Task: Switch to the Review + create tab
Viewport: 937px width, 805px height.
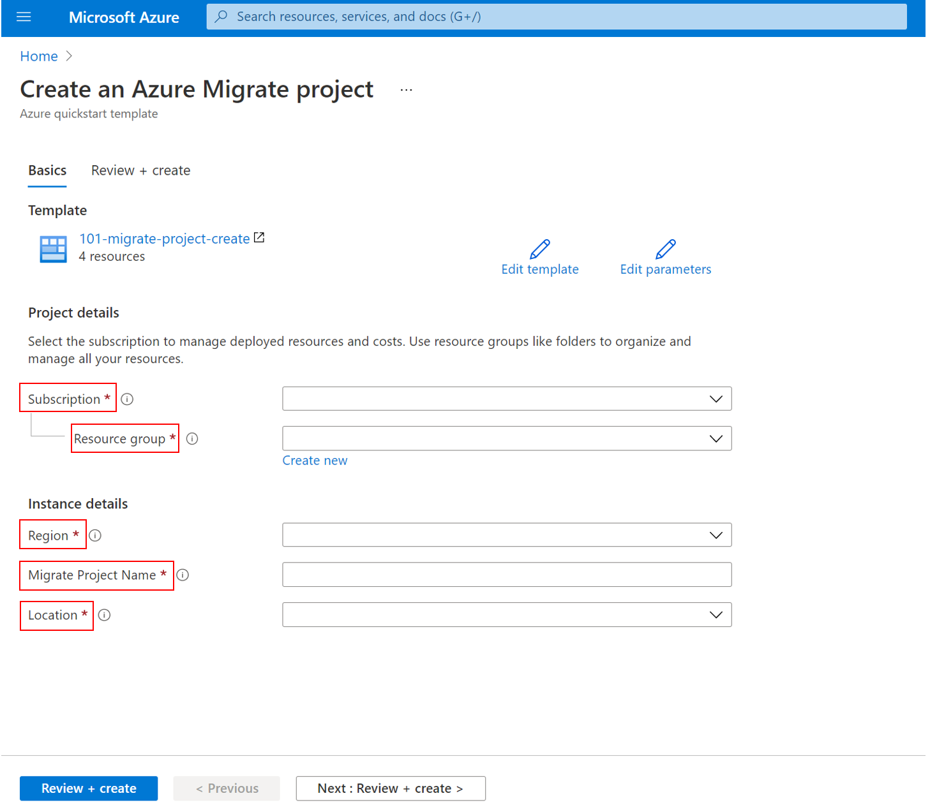Action: pos(140,170)
